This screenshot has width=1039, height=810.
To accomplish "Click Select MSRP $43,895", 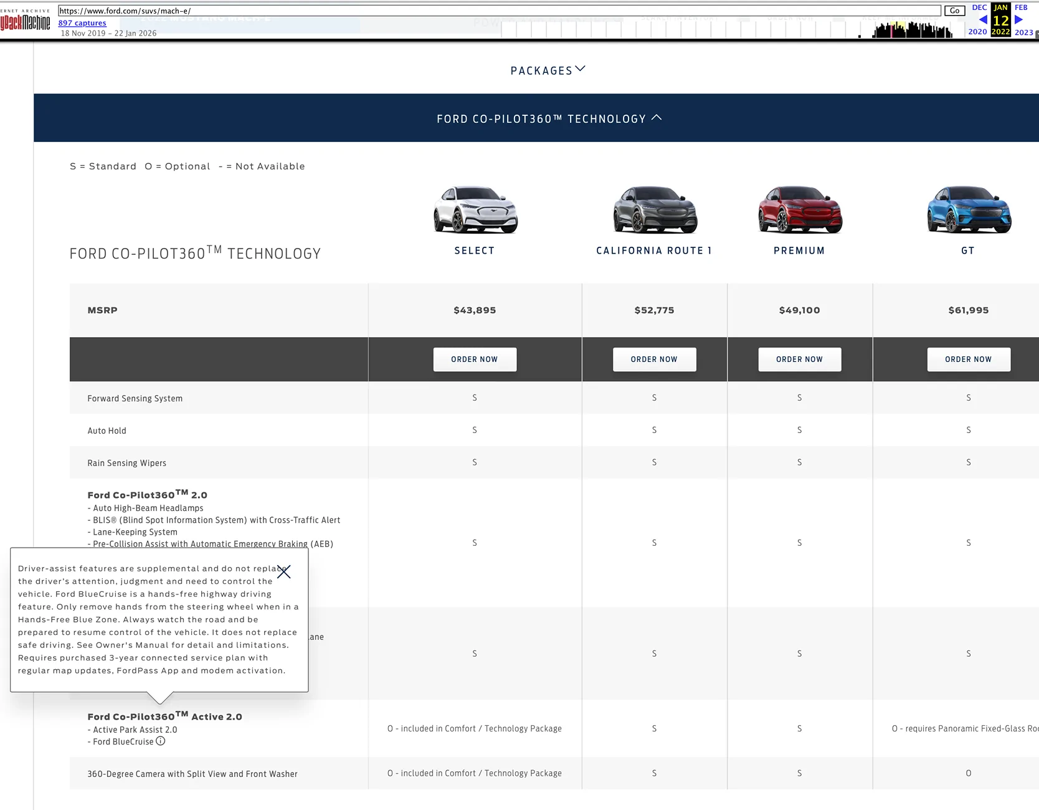I will pos(475,310).
